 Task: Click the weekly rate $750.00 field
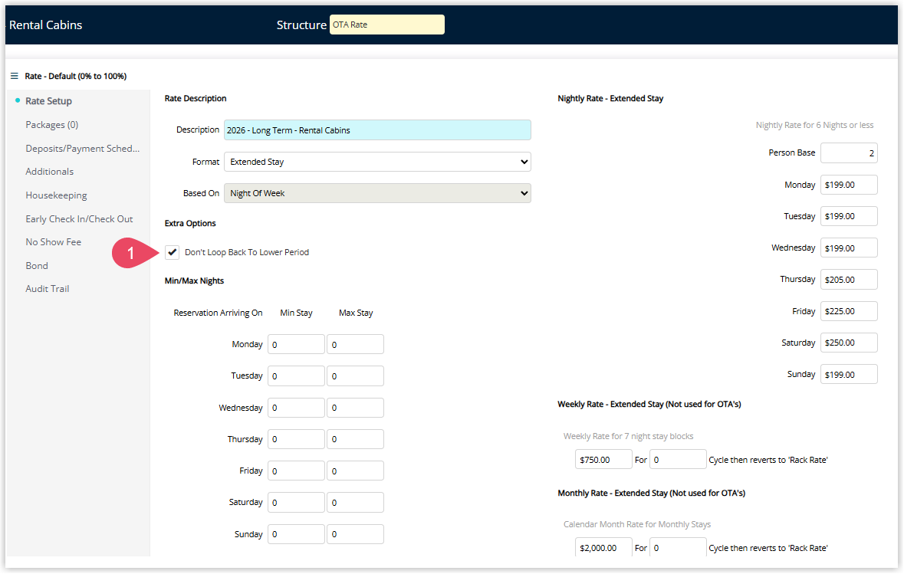click(x=603, y=460)
